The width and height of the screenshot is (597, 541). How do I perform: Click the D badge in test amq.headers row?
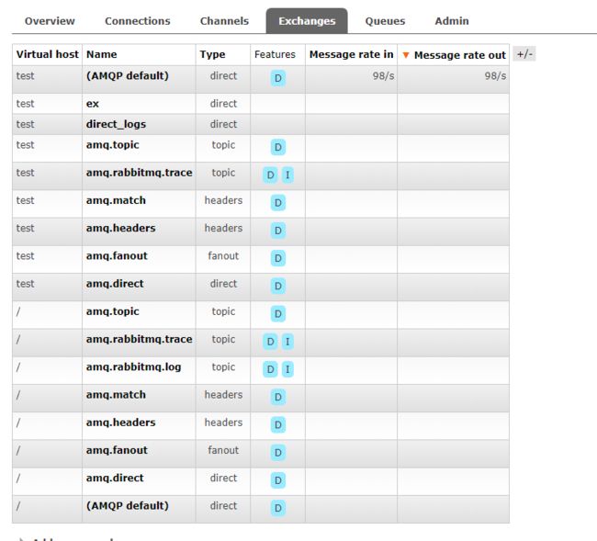[x=278, y=231]
